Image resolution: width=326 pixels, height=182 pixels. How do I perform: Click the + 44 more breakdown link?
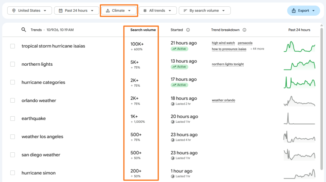tap(257, 49)
